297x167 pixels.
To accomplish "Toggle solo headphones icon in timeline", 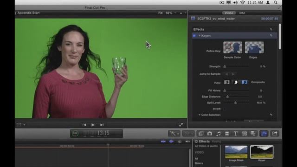I will [x=180, y=141].
